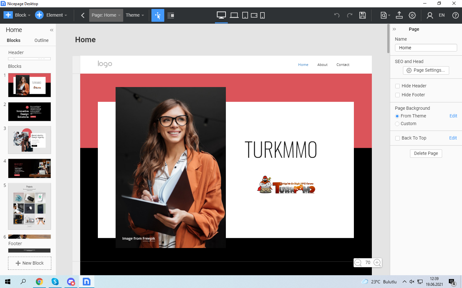
Task: Collapse the left Home panel
Action: pos(52,30)
